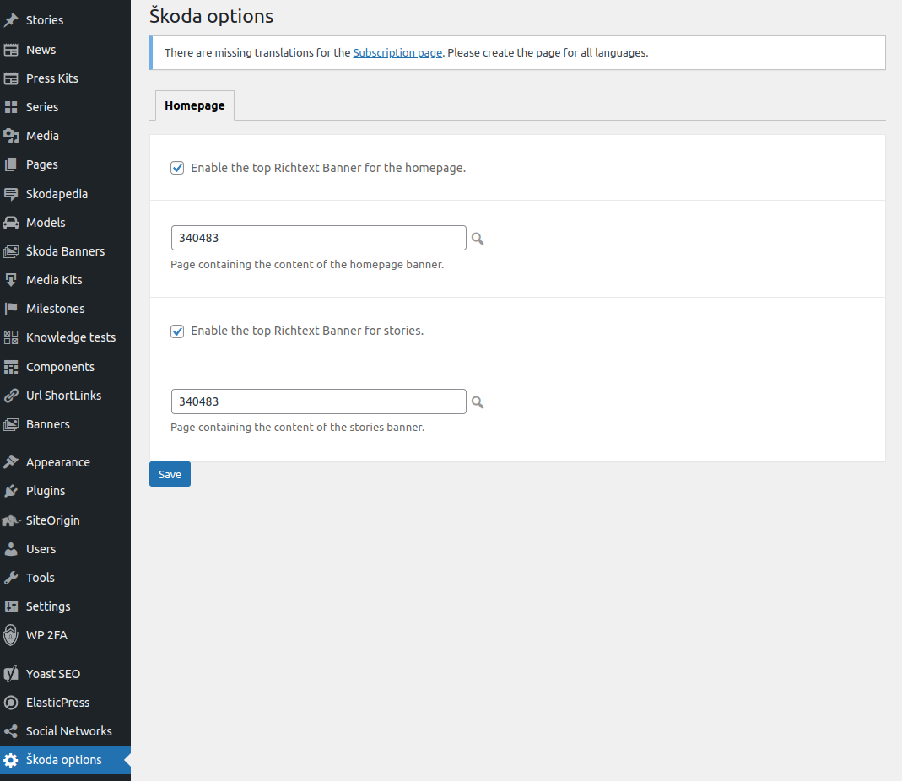902x781 pixels.
Task: Click the Stories pin icon
Action: [11, 20]
